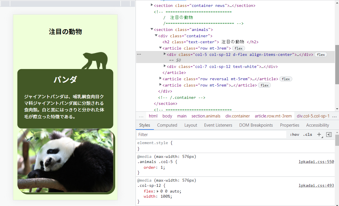The image size is (339, 206).
Task: Toggle flex badge on article row reversal
Action: pos(286,79)
